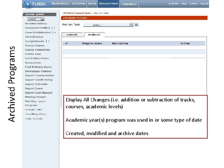Click Manage Programs breadcrumb link

pos(83,13)
